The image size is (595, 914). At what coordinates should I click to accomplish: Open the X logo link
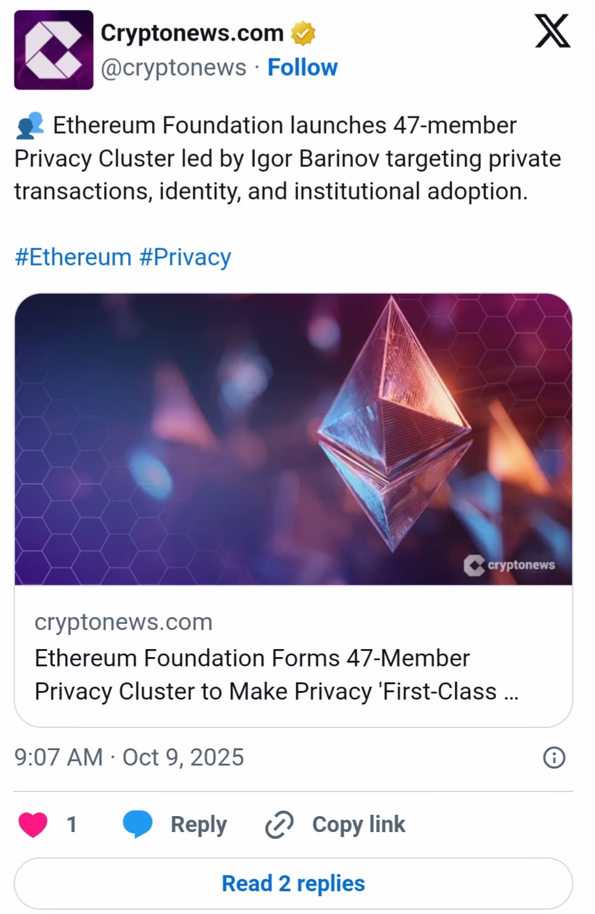[552, 32]
